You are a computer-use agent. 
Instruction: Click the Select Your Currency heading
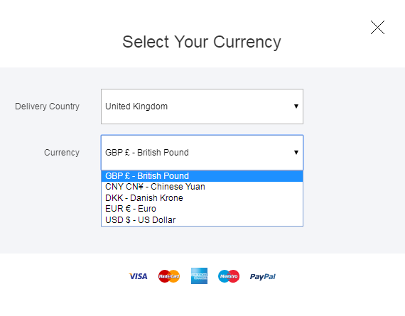tap(202, 42)
